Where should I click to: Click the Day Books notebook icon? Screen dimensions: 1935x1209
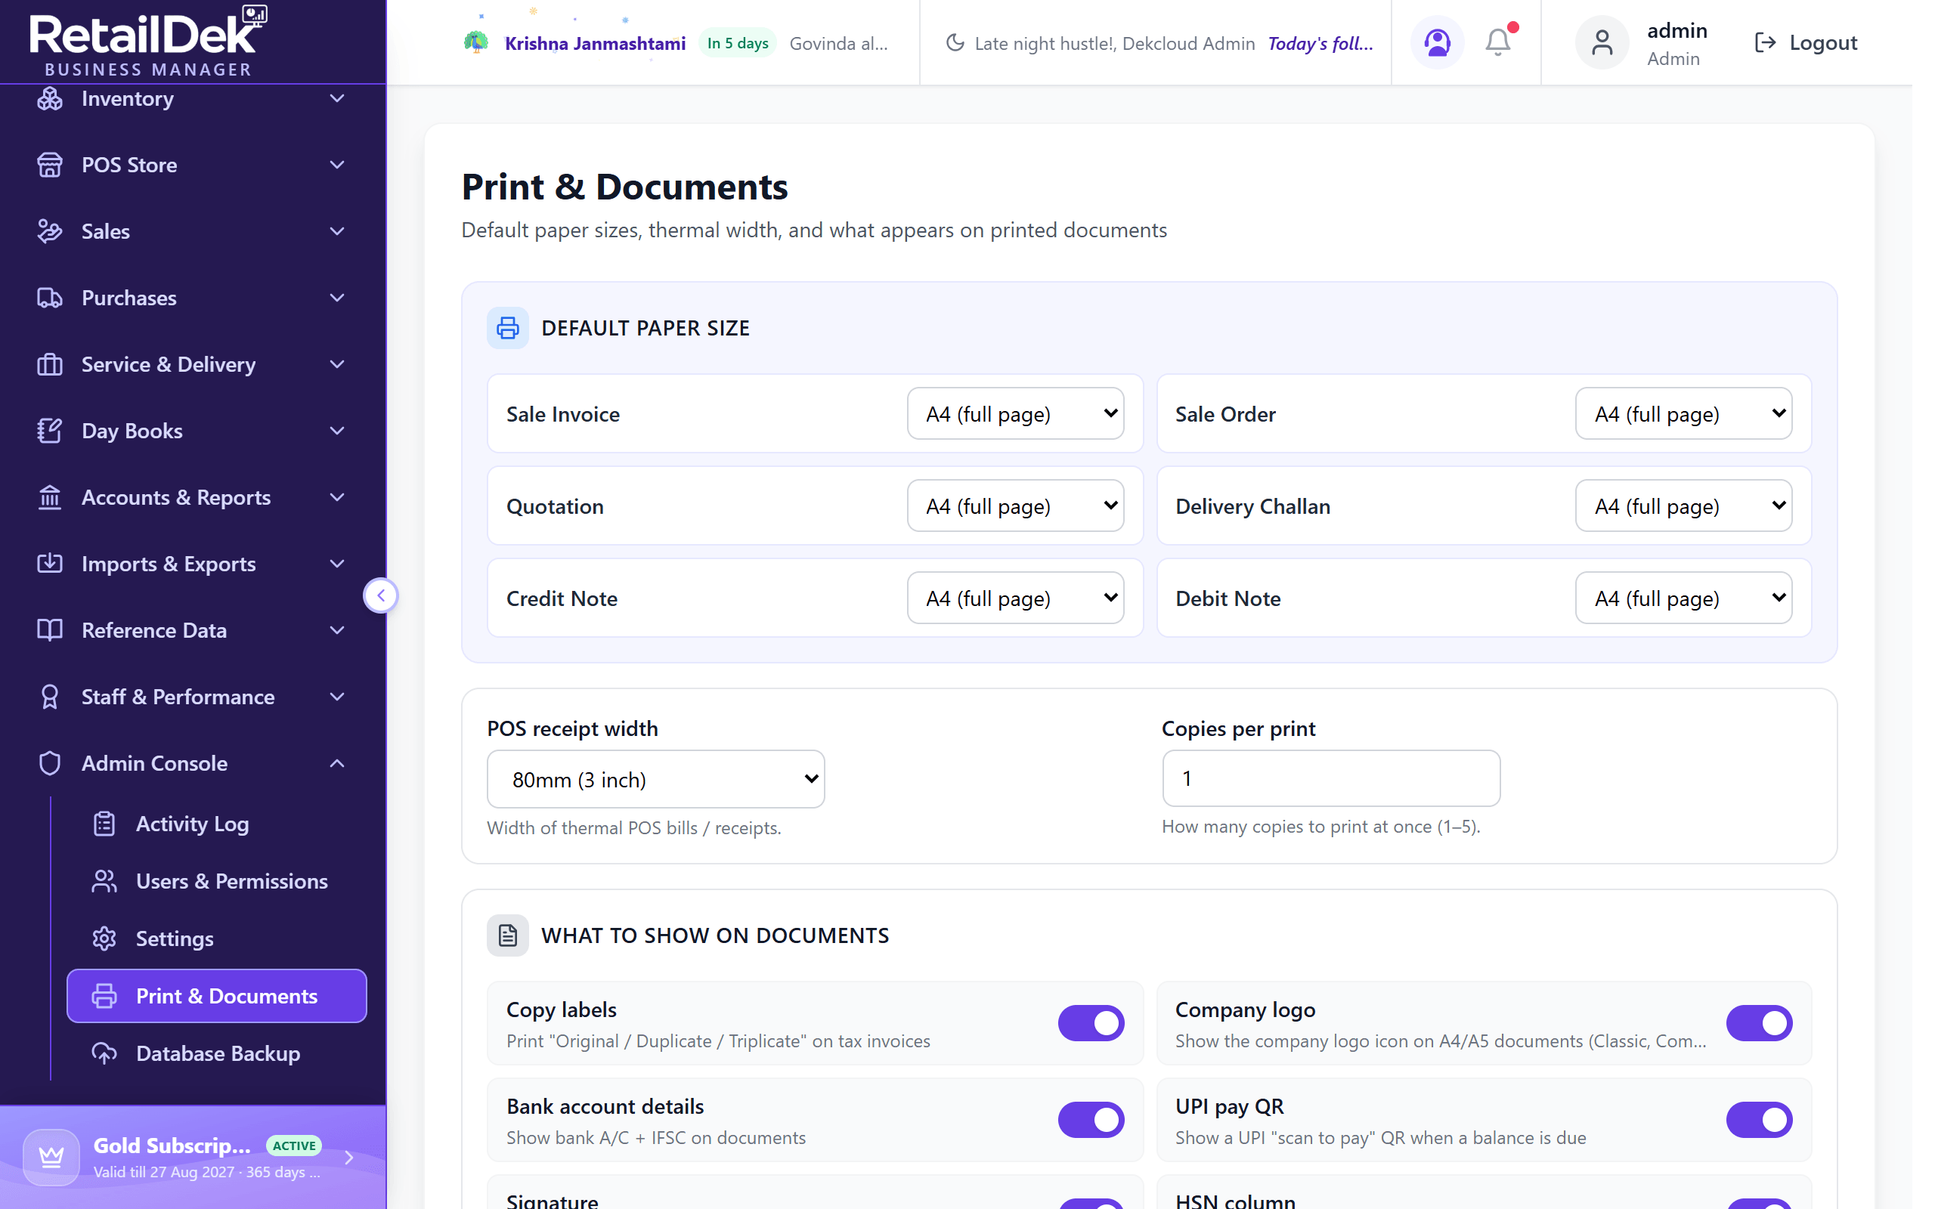point(50,430)
